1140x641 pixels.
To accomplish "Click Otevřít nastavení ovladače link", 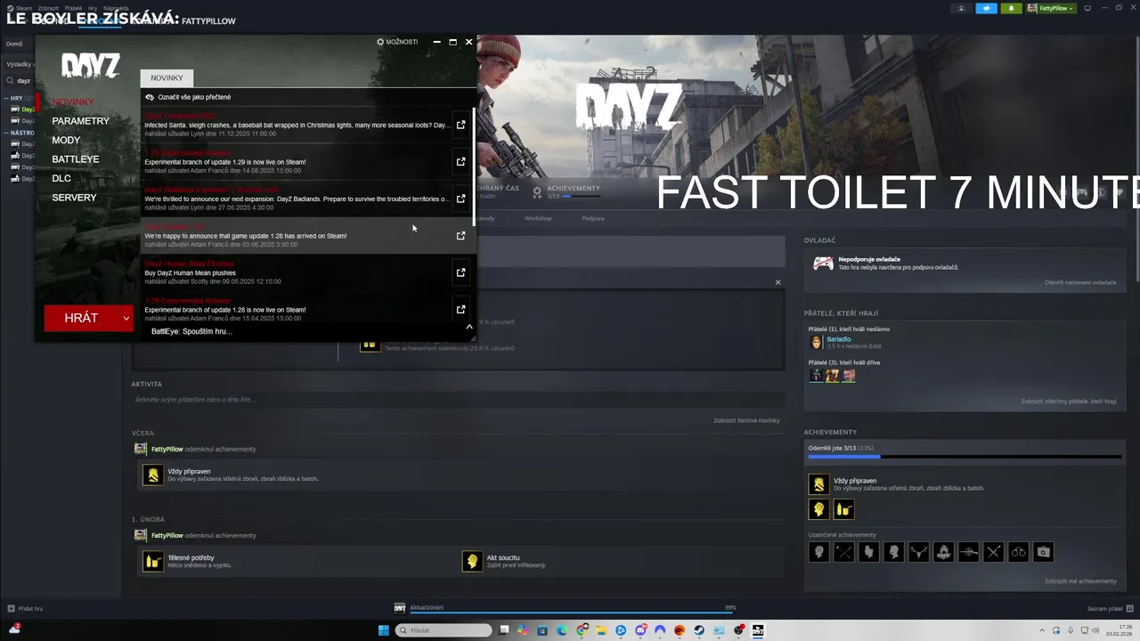I will click(1080, 282).
